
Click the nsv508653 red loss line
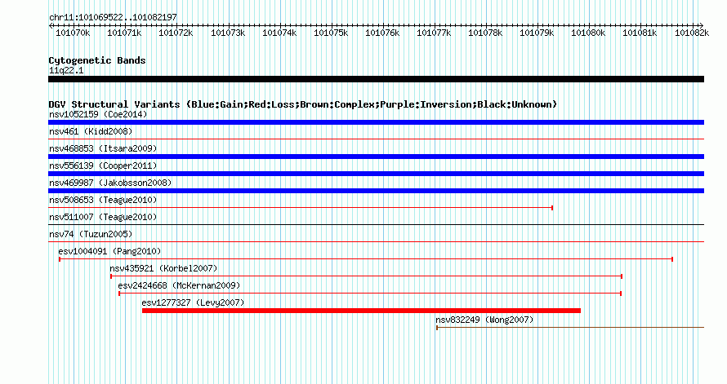click(x=301, y=208)
